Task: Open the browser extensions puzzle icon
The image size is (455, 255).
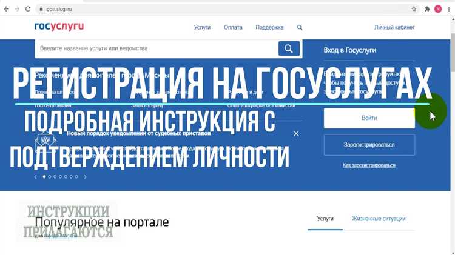Action: [427, 9]
